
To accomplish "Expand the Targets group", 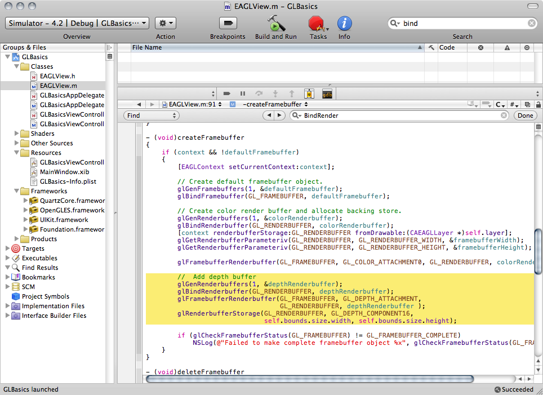I will pos(8,248).
